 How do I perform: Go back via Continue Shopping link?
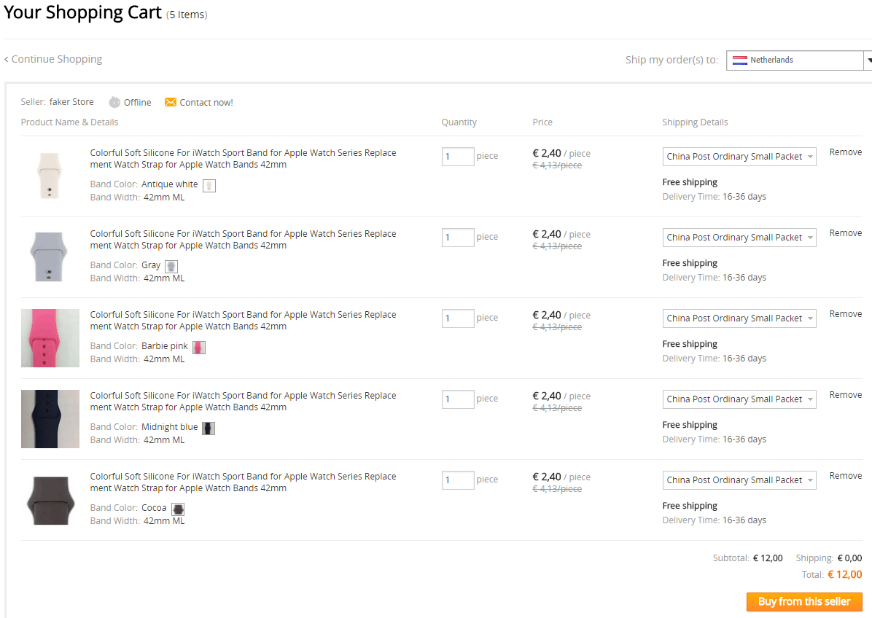[53, 59]
